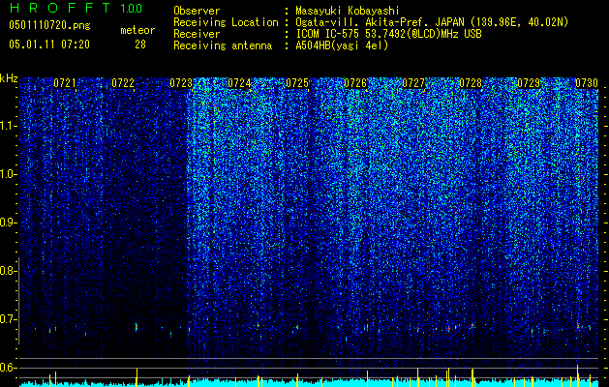Select the file name 0501110720.png
Image resolution: width=609 pixels, height=387 pixels.
click(49, 25)
